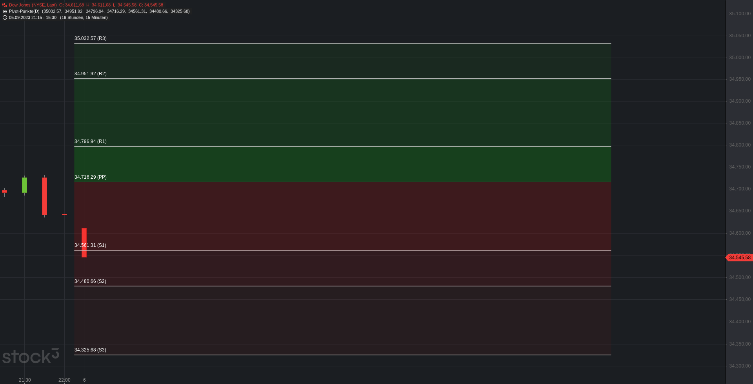
Task: Click the 21:30 time axis marker
Action: coord(25,380)
